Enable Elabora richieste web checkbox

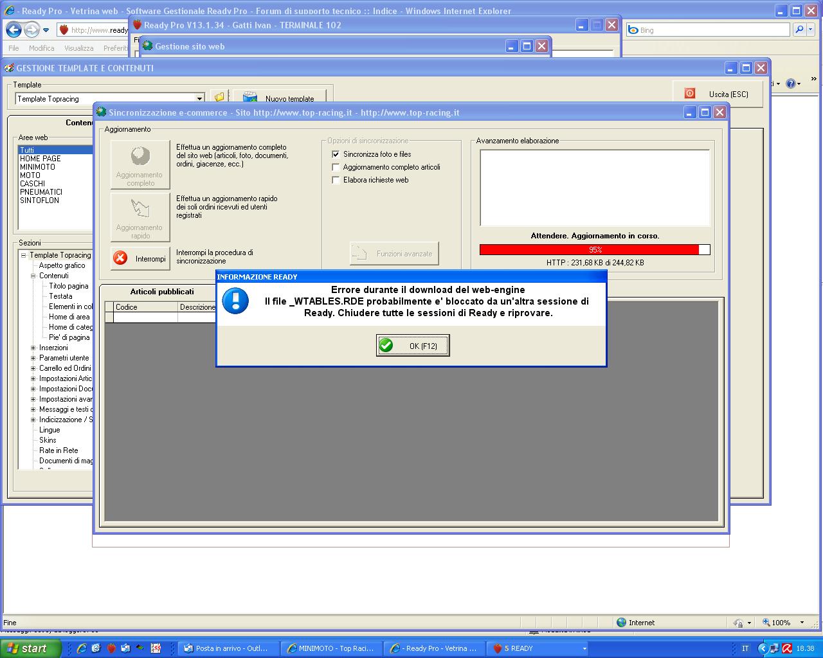coord(336,180)
